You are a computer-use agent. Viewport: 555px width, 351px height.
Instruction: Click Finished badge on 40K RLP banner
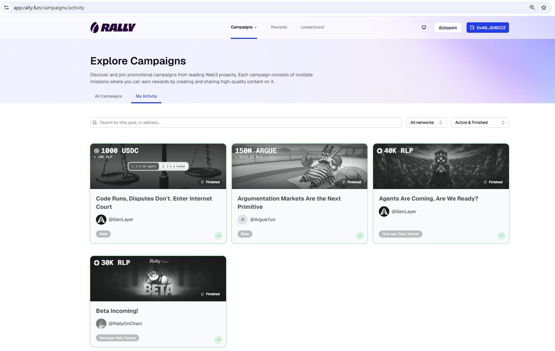(x=493, y=182)
